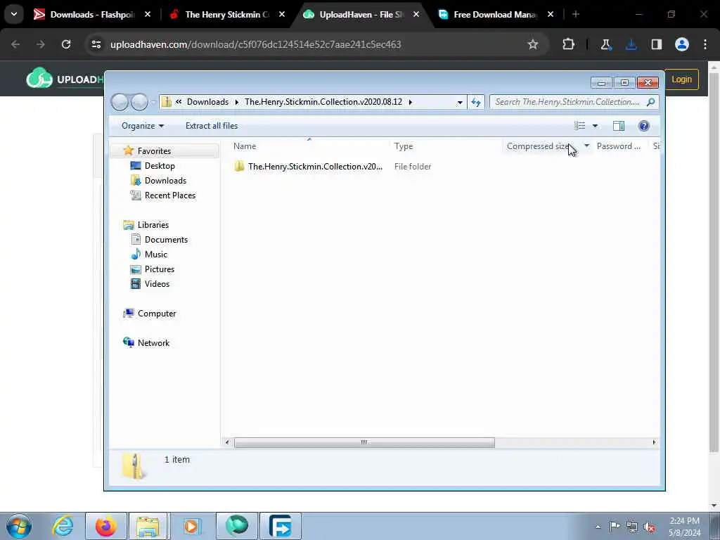Launch Internet Explorer from taskbar
The width and height of the screenshot is (720, 540).
pyautogui.click(x=63, y=526)
